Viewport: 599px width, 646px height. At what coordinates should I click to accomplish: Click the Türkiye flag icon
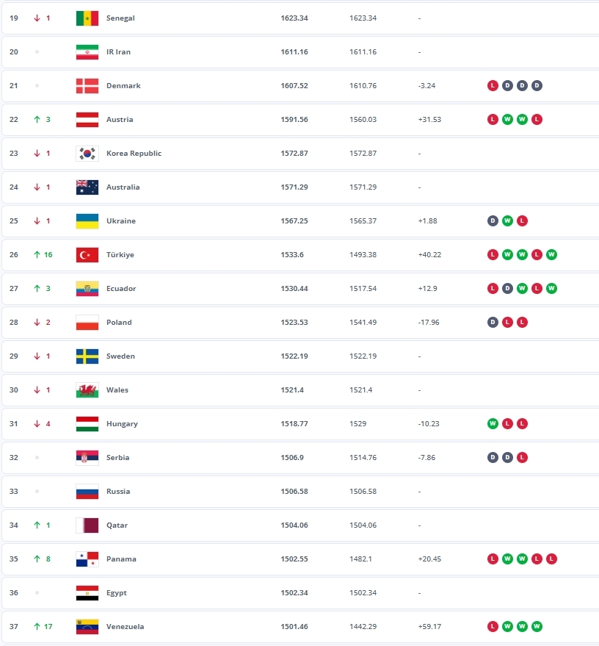coord(87,254)
